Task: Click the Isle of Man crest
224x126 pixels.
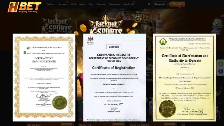Action: point(90,40)
